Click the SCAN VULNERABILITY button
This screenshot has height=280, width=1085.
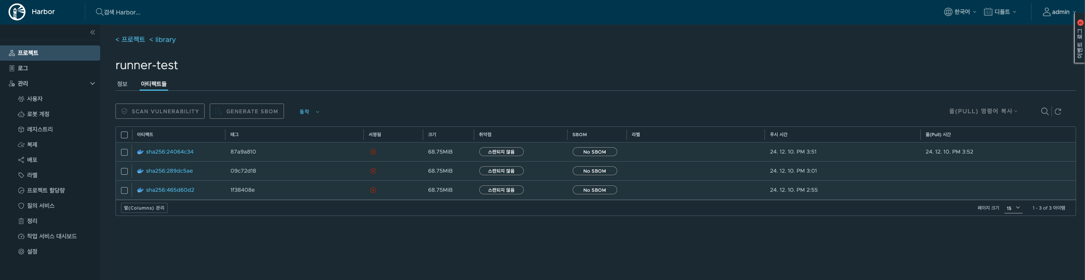pyautogui.click(x=160, y=111)
